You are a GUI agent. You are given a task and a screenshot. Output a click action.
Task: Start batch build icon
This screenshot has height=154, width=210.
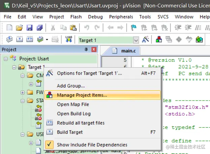point(40,39)
